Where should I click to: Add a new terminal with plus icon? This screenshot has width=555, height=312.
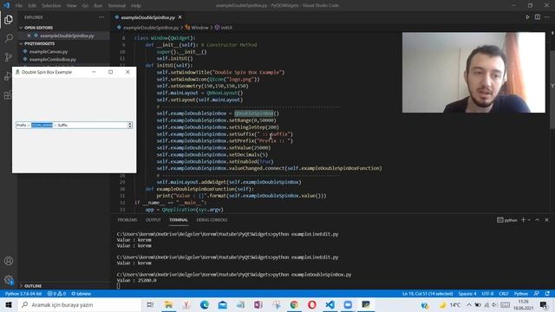[523, 219]
